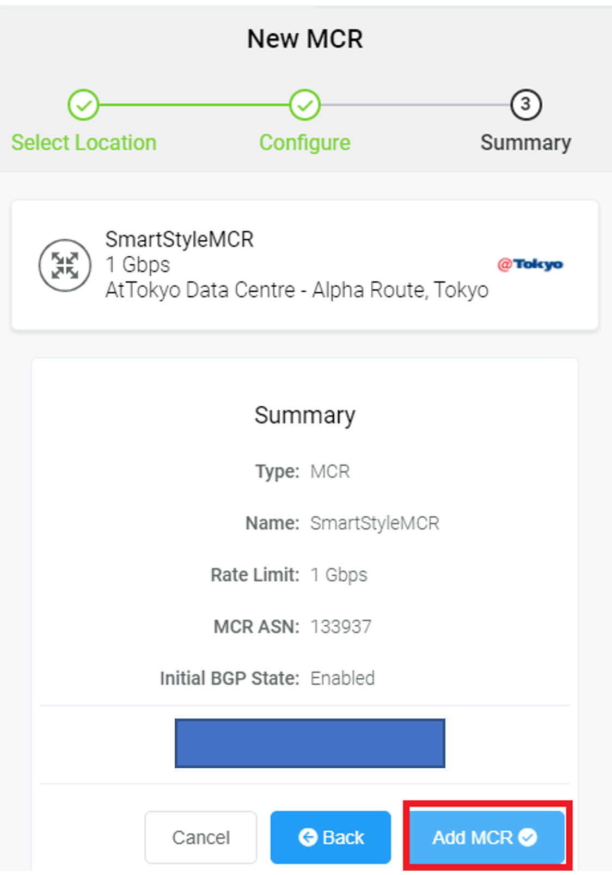Click the Rate Limit 1 Gbps value

point(339,575)
